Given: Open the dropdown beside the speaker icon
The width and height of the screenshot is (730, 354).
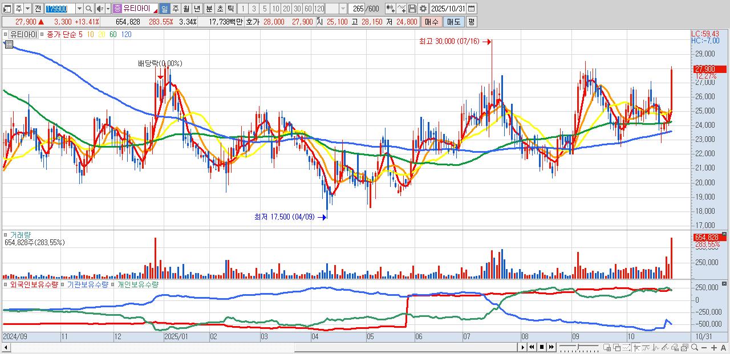Looking at the screenshot, I should [x=108, y=9].
